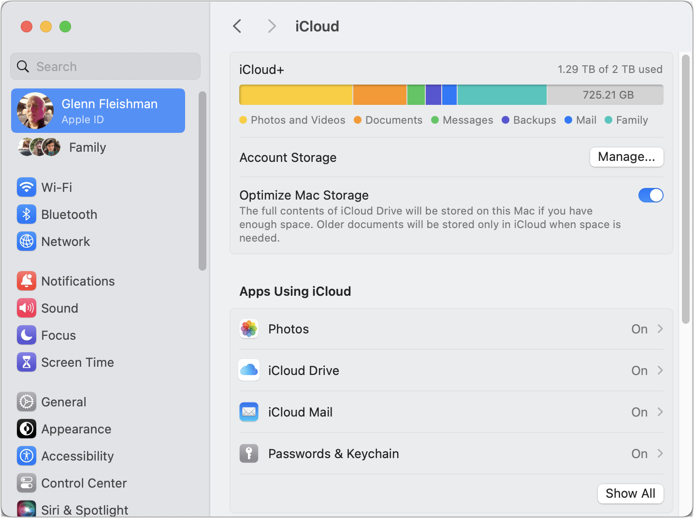Open iCloud Drive status On

click(x=639, y=371)
